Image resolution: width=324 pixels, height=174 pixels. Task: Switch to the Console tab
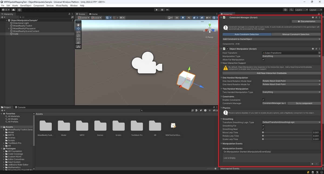20,107
